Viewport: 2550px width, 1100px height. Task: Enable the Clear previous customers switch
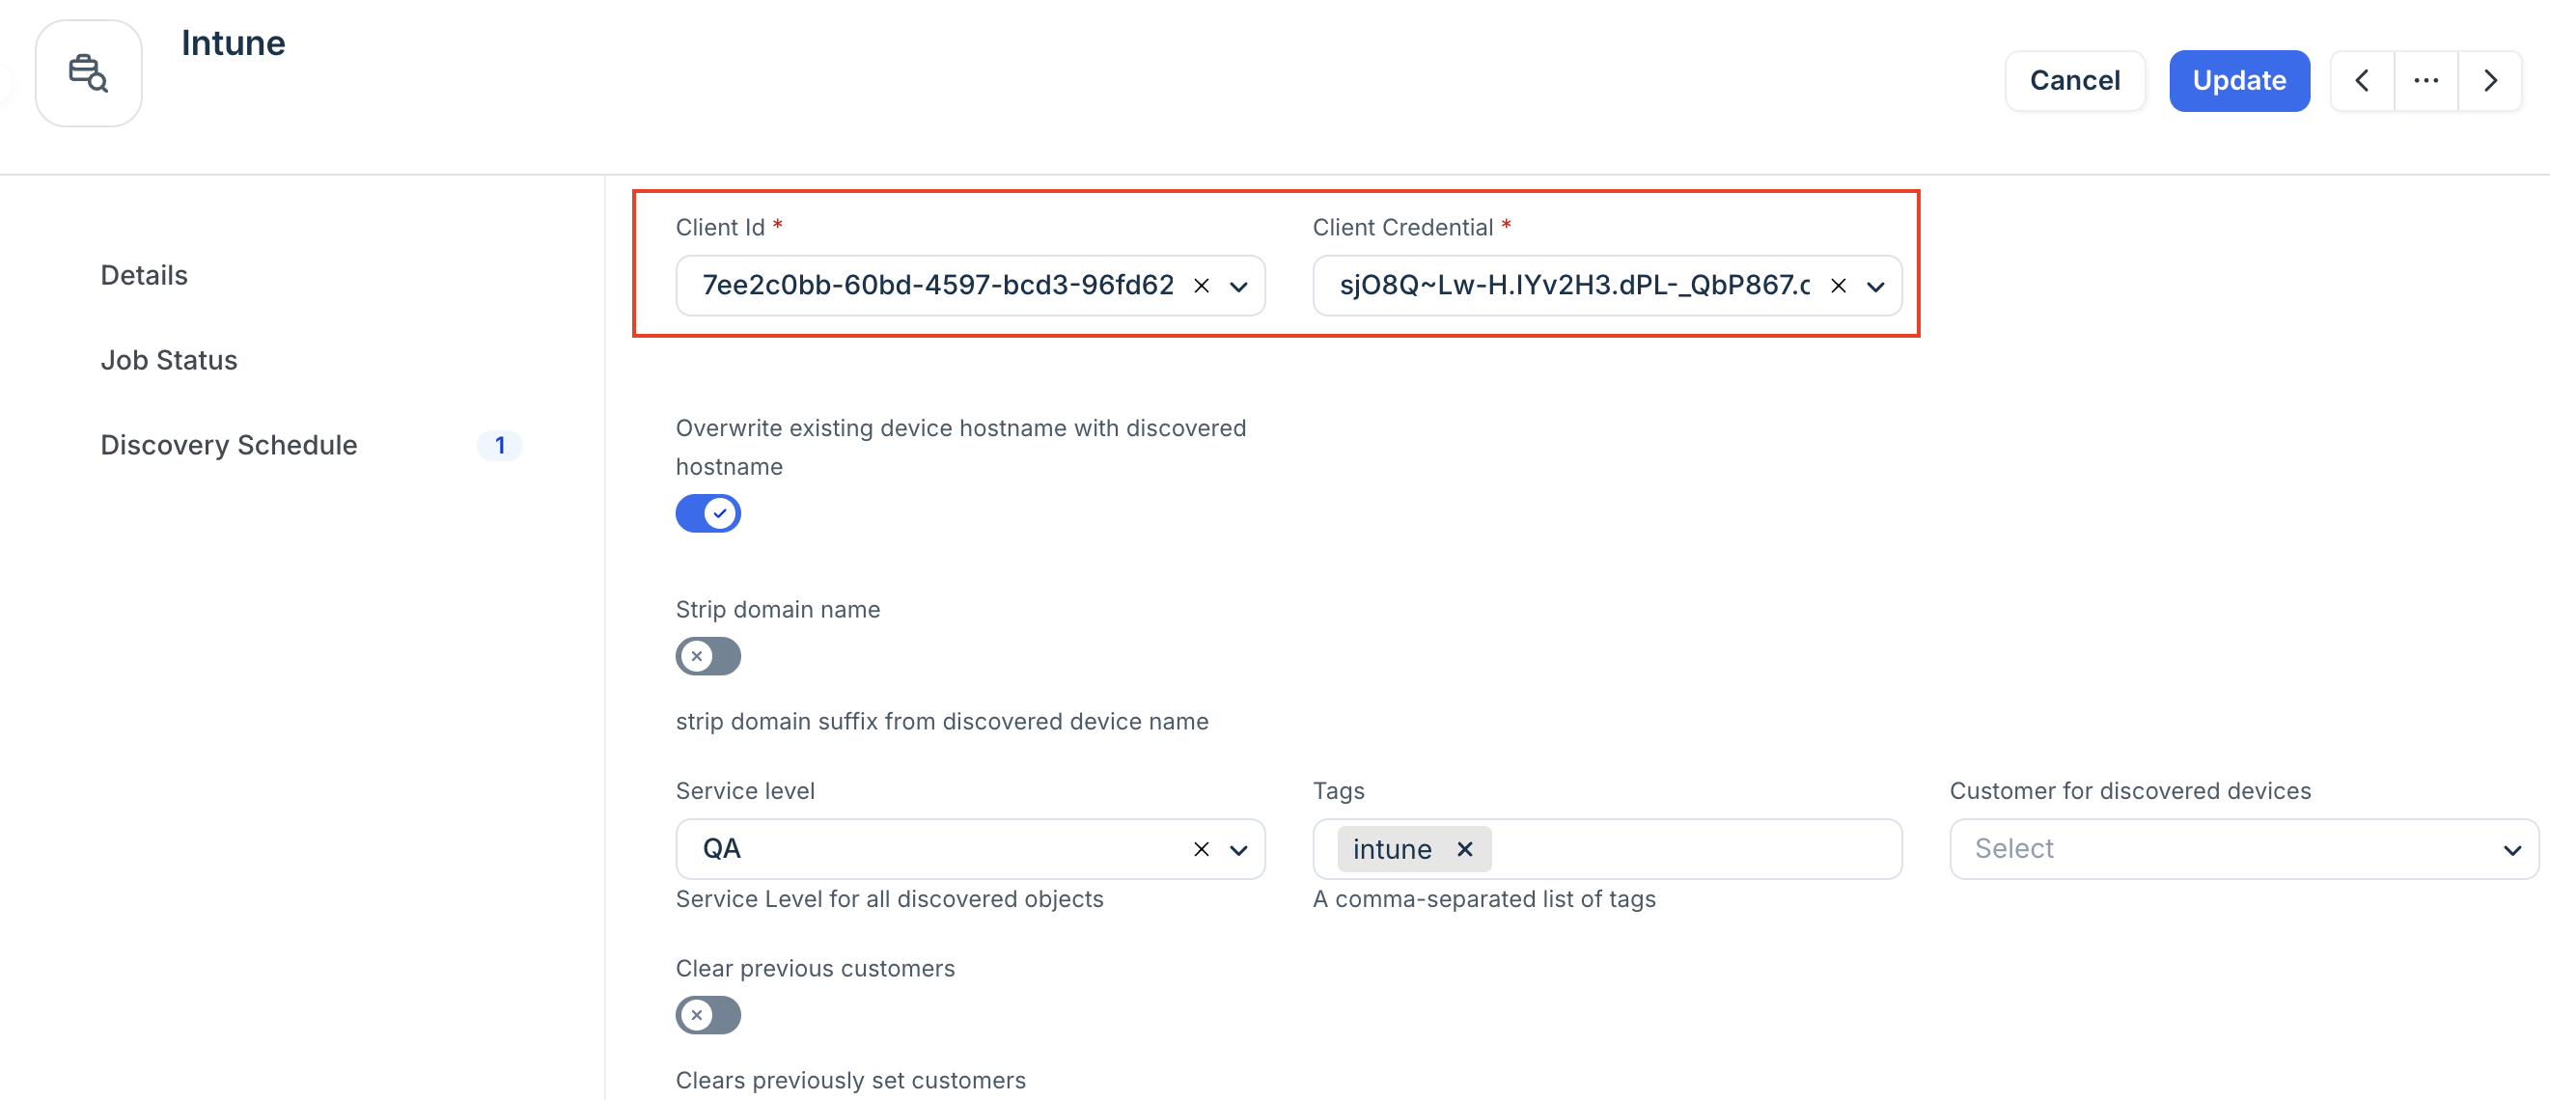coord(707,1015)
